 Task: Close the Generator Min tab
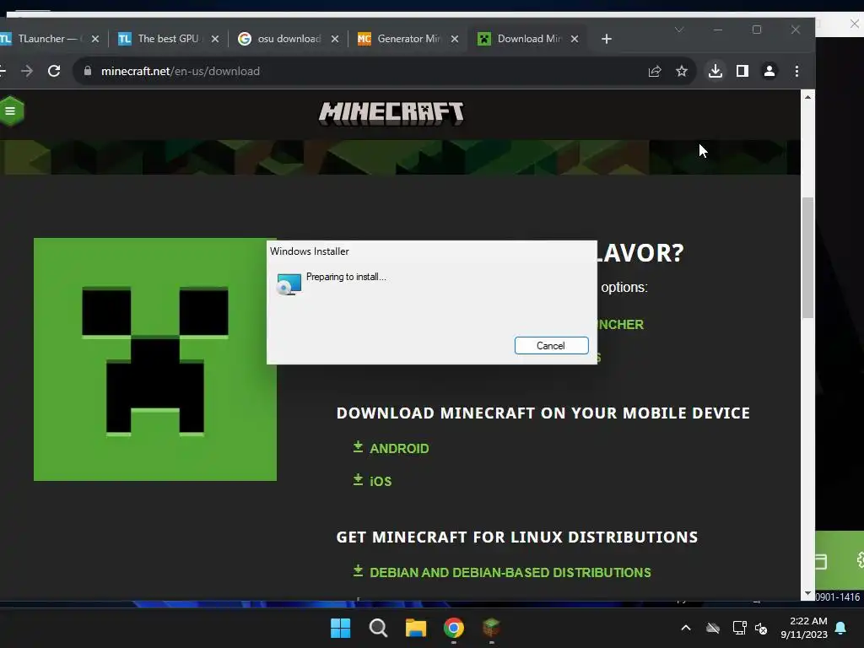coord(455,39)
